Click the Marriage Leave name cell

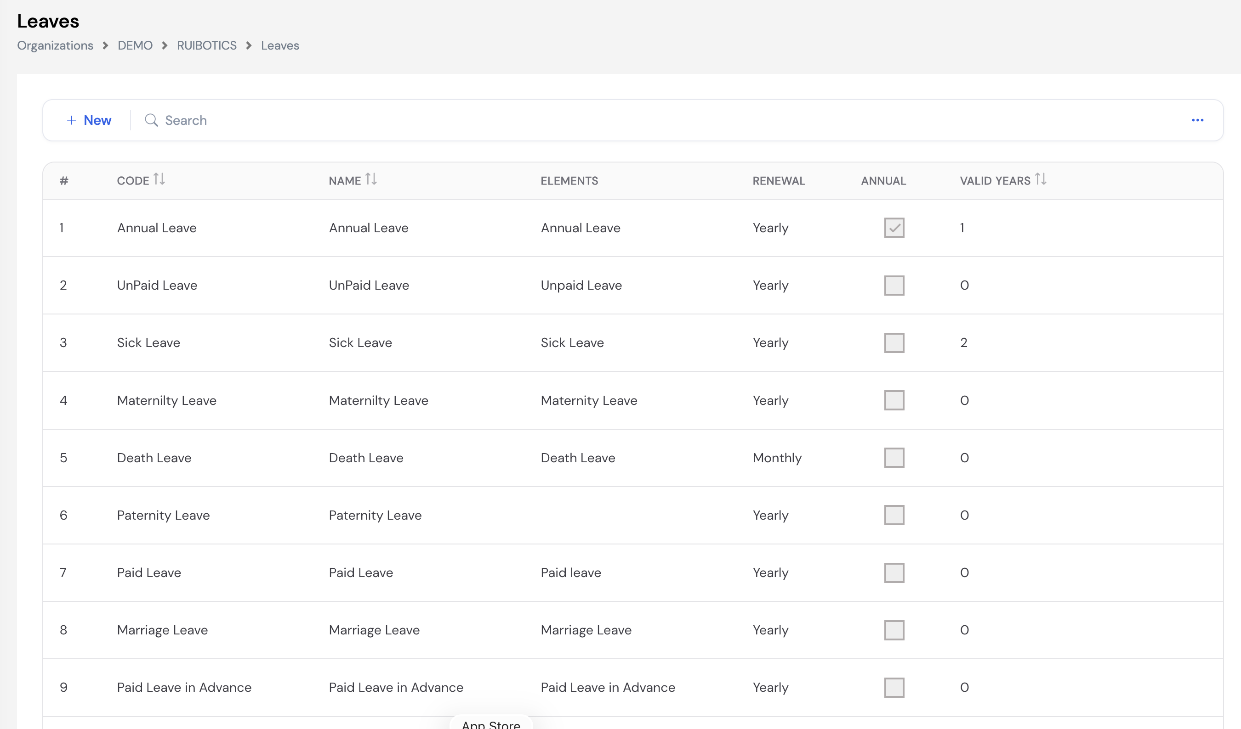coord(374,630)
